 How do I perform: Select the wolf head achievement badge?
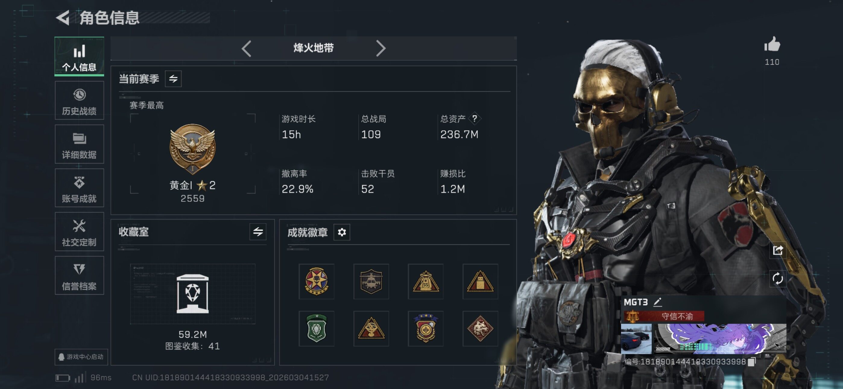480,328
